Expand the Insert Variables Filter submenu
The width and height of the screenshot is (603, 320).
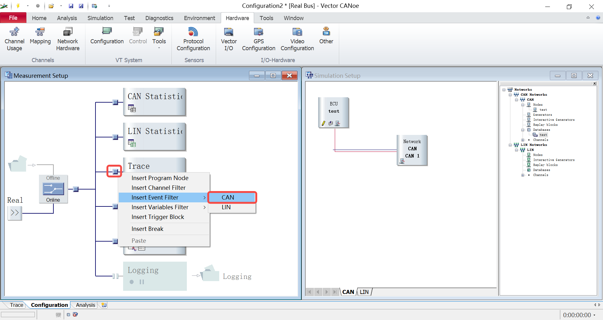(164, 207)
